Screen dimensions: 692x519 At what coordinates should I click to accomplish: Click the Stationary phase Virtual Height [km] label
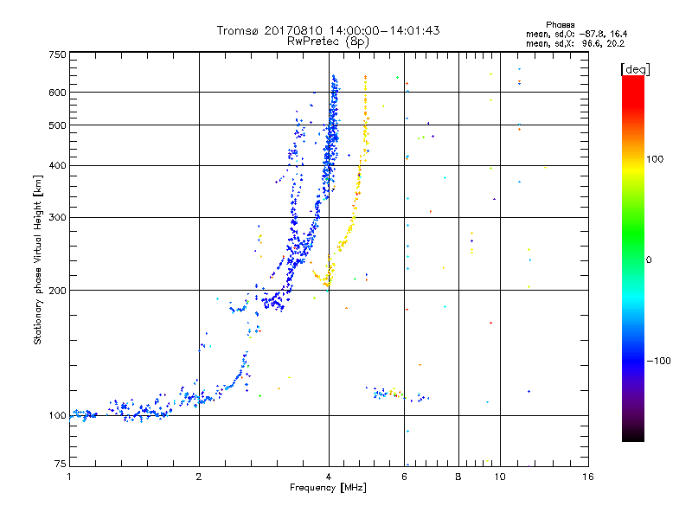click(x=37, y=260)
